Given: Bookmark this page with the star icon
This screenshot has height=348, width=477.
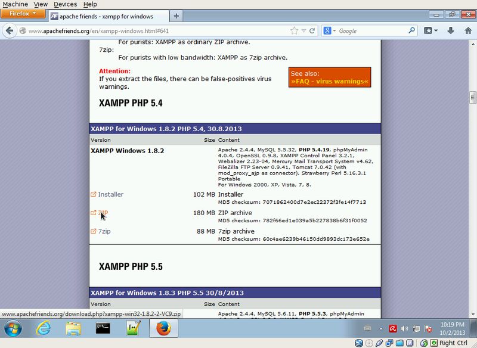Looking at the screenshot, I should coord(294,30).
